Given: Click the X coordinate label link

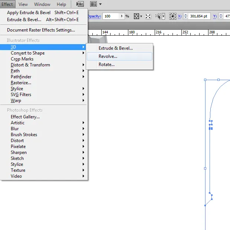Looking at the screenshot, I should [x=180, y=16].
